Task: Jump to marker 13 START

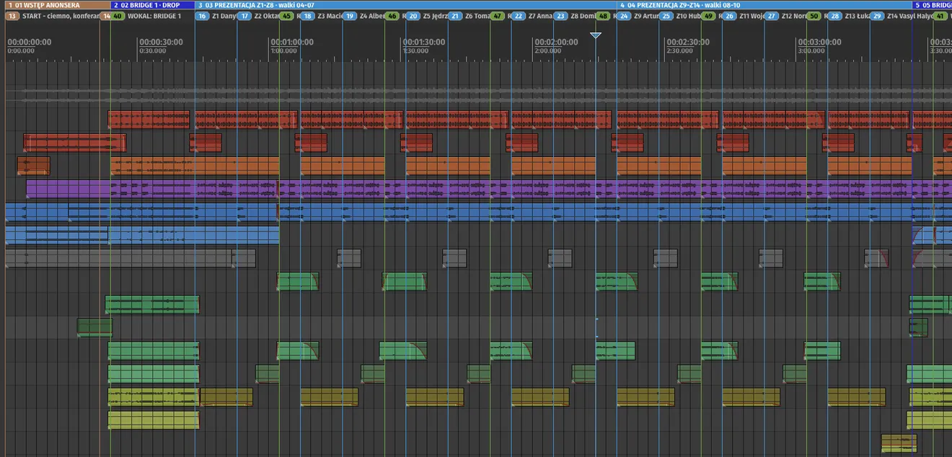Action: click(x=13, y=16)
